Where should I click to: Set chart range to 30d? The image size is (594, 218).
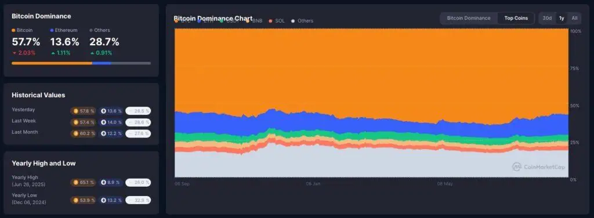coord(547,18)
